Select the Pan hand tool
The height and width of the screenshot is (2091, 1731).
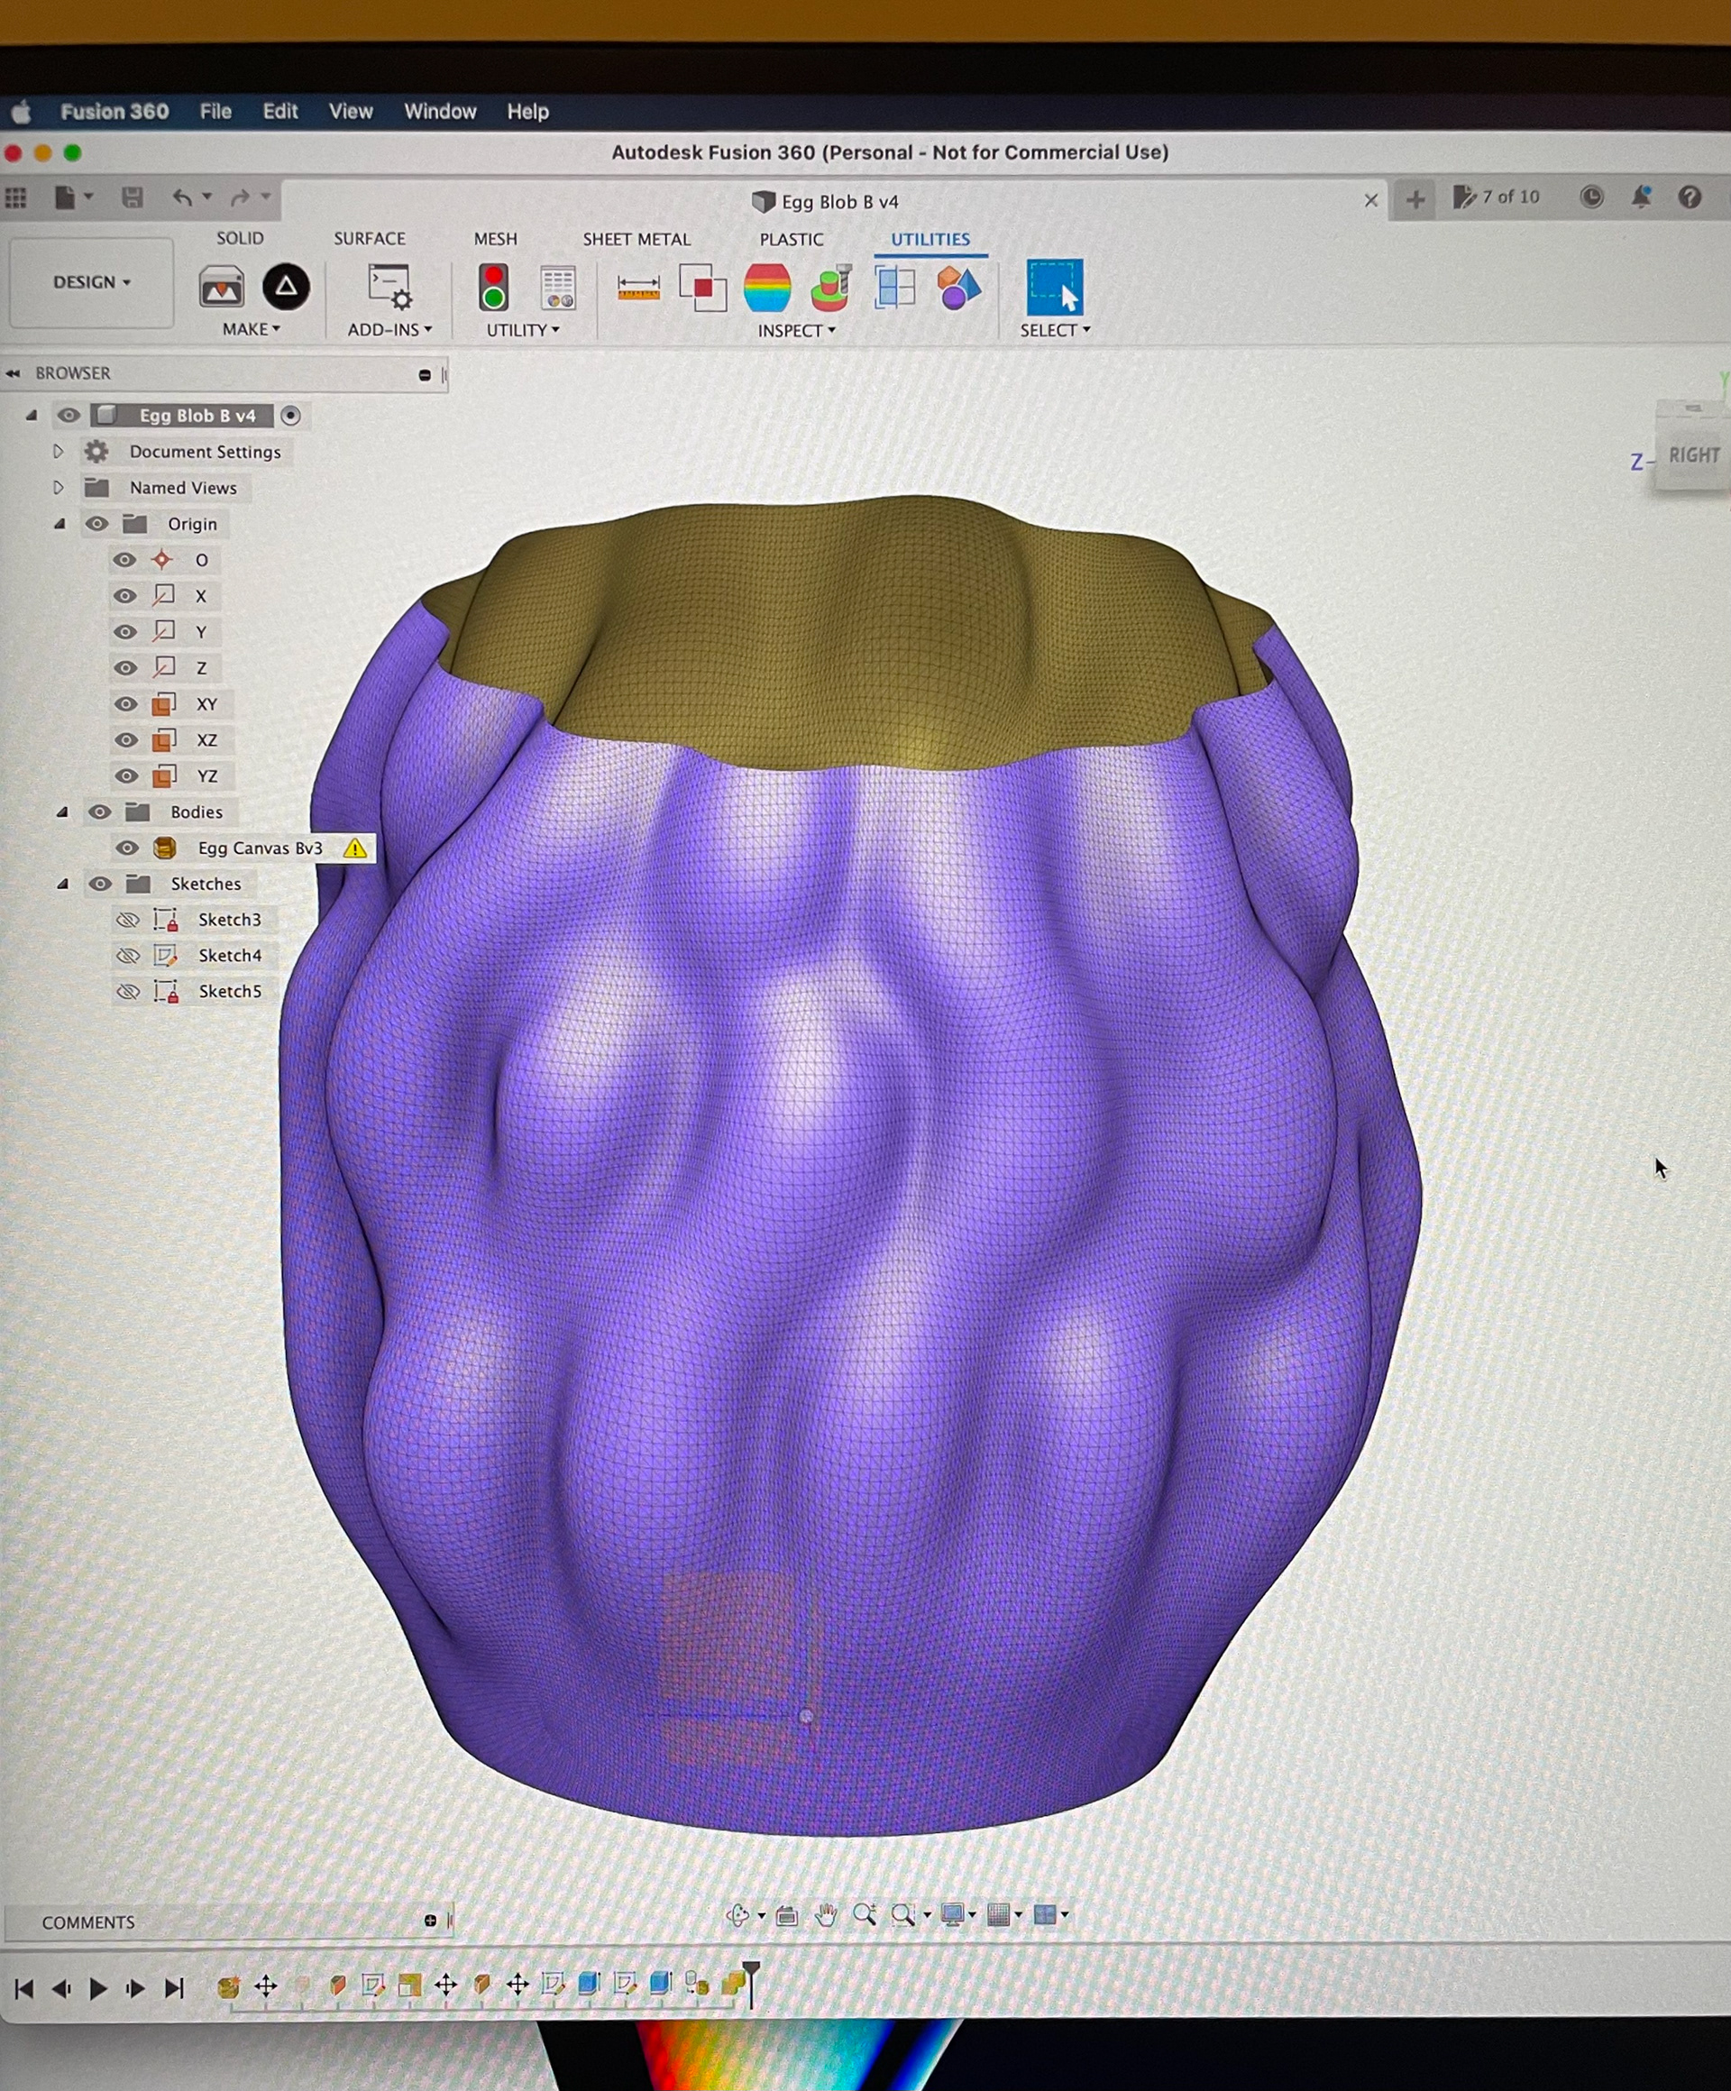825,1915
